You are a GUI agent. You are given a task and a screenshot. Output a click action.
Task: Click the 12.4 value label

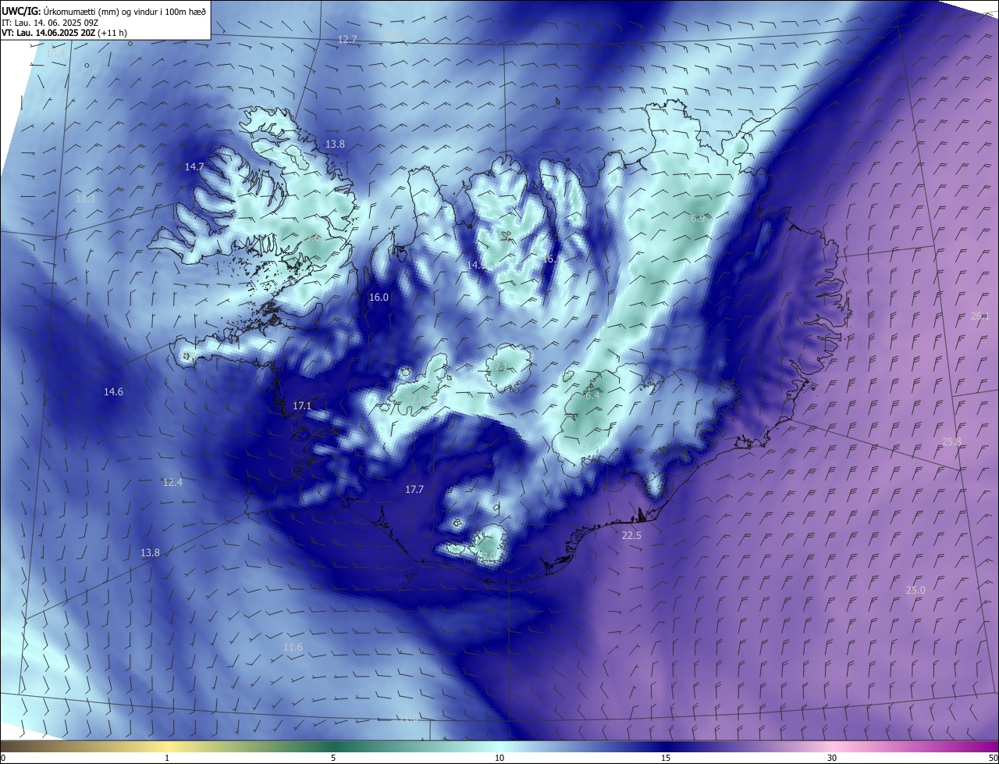click(172, 482)
